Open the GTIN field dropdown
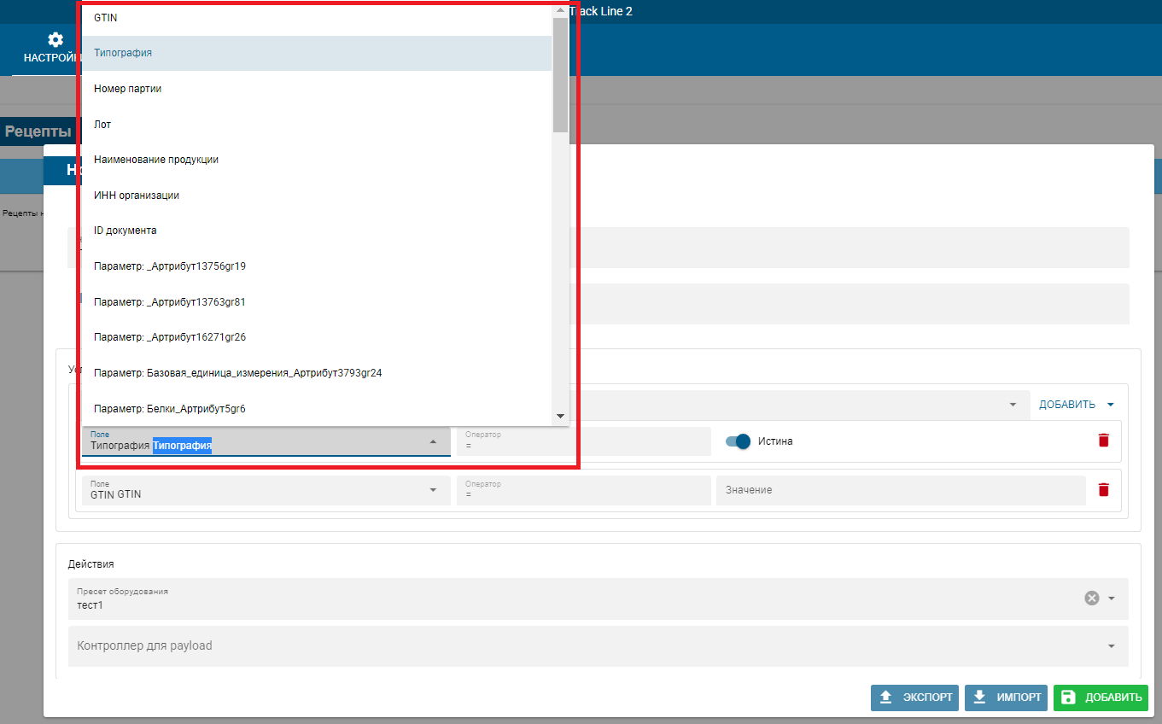Screen dimensions: 1162x724 pyautogui.click(x=433, y=490)
